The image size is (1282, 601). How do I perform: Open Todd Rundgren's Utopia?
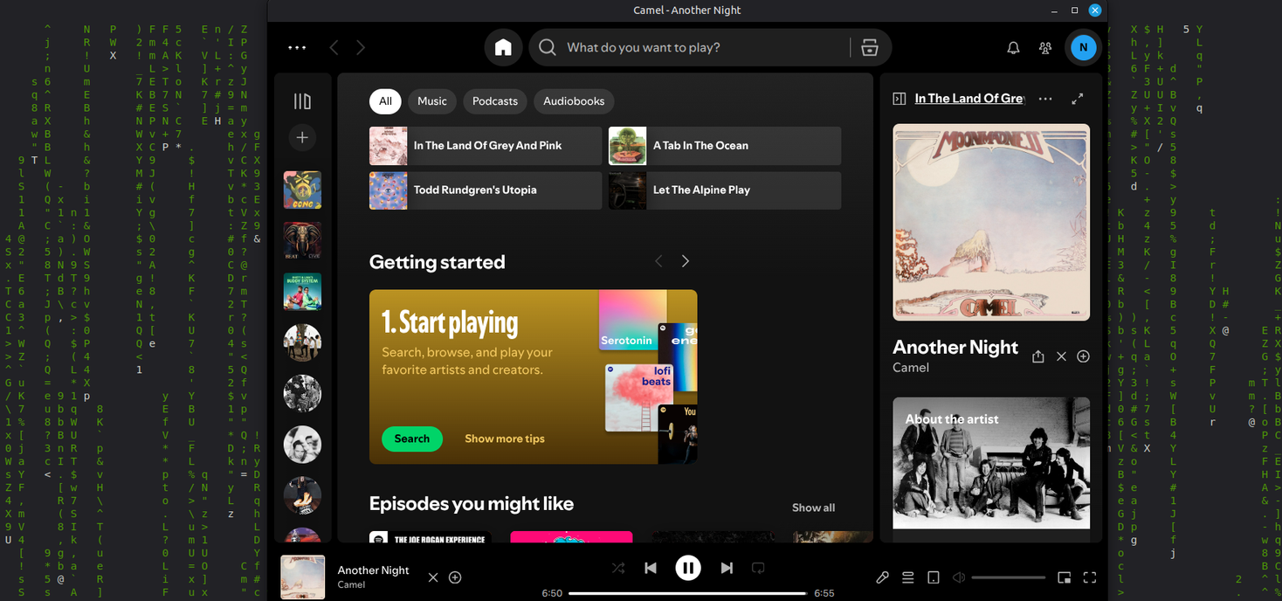coord(486,190)
